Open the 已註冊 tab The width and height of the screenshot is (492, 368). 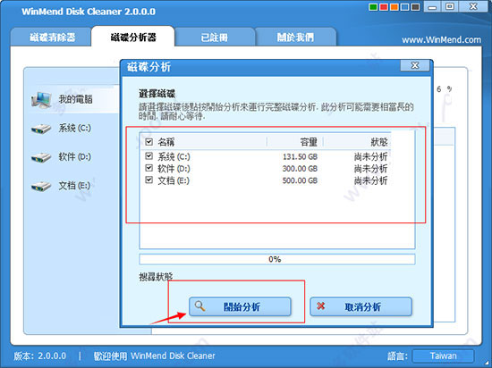coord(215,38)
